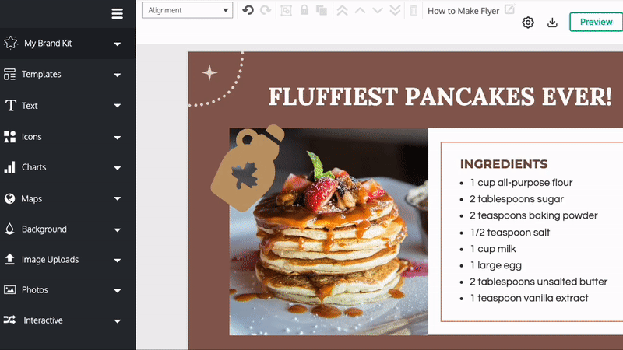Click the send-to-back double chevron icon
This screenshot has width=623, height=350.
pyautogui.click(x=395, y=10)
